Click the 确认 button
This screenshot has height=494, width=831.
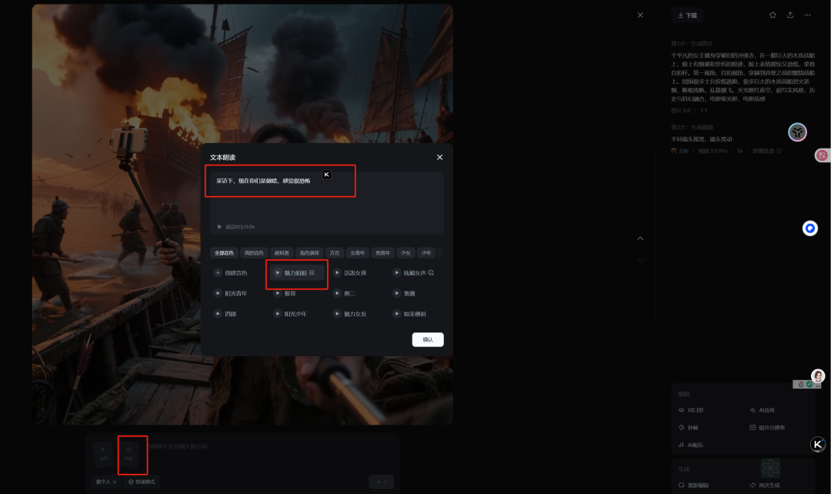[428, 339]
